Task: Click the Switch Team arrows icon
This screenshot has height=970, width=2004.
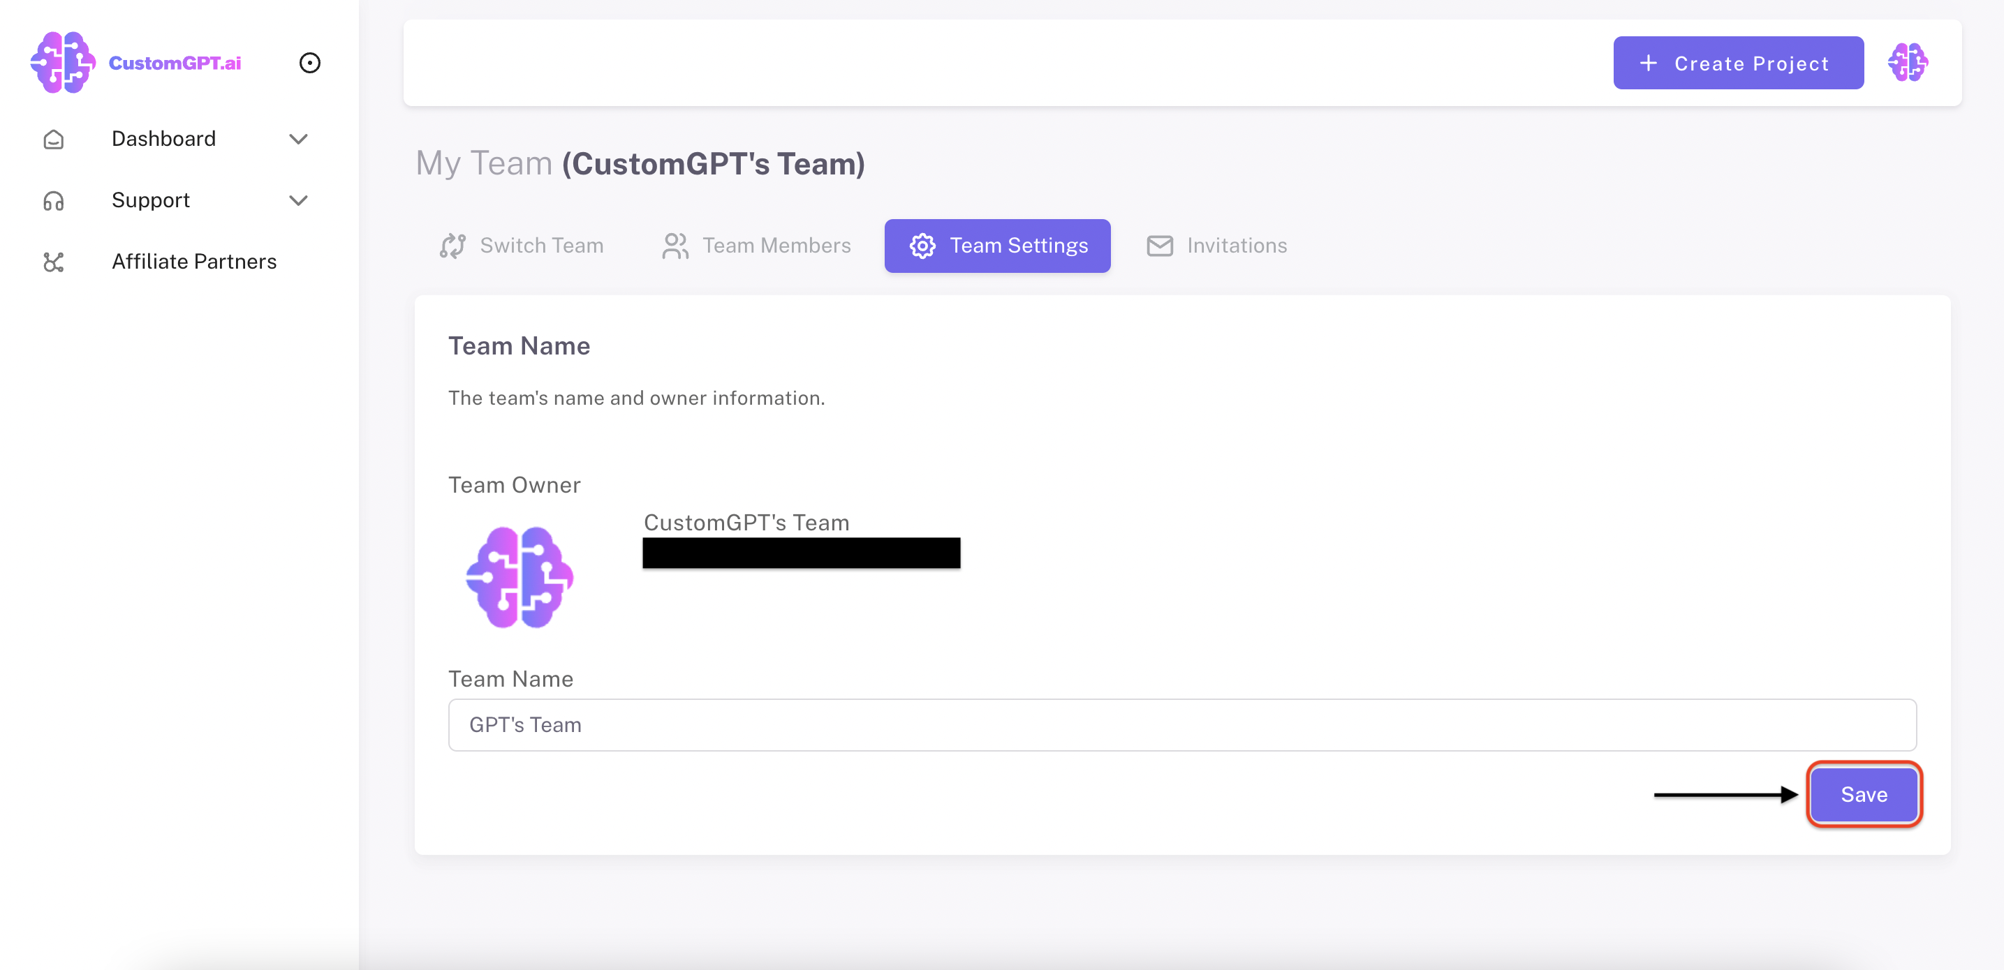Action: click(452, 246)
